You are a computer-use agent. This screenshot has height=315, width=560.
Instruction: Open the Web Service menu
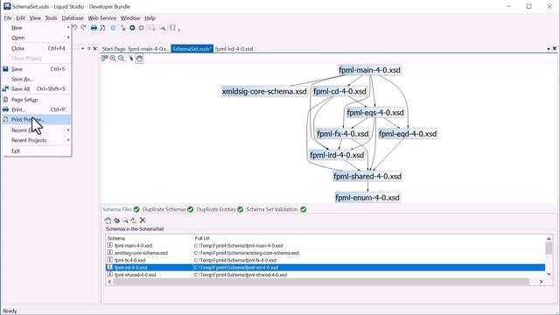tap(101, 17)
